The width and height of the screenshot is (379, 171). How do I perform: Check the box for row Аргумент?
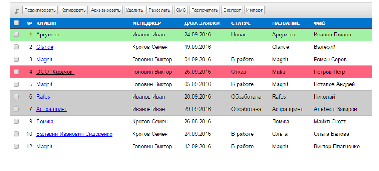(16, 34)
